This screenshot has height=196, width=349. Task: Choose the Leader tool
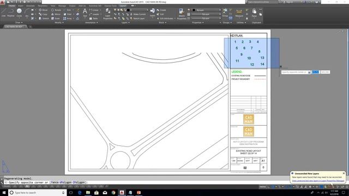coord(94,14)
